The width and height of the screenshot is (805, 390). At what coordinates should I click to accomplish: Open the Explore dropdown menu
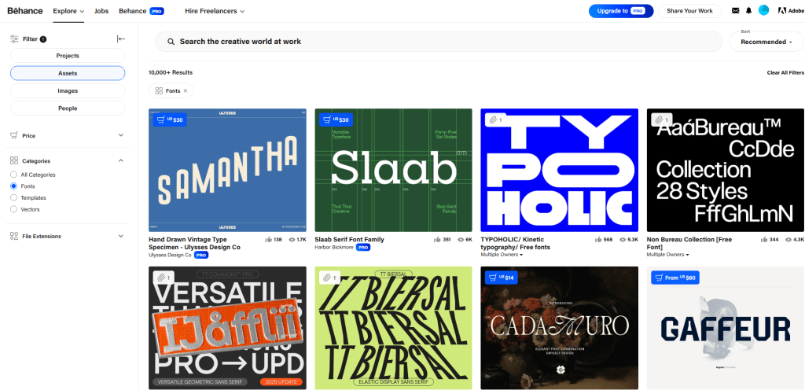pos(68,11)
